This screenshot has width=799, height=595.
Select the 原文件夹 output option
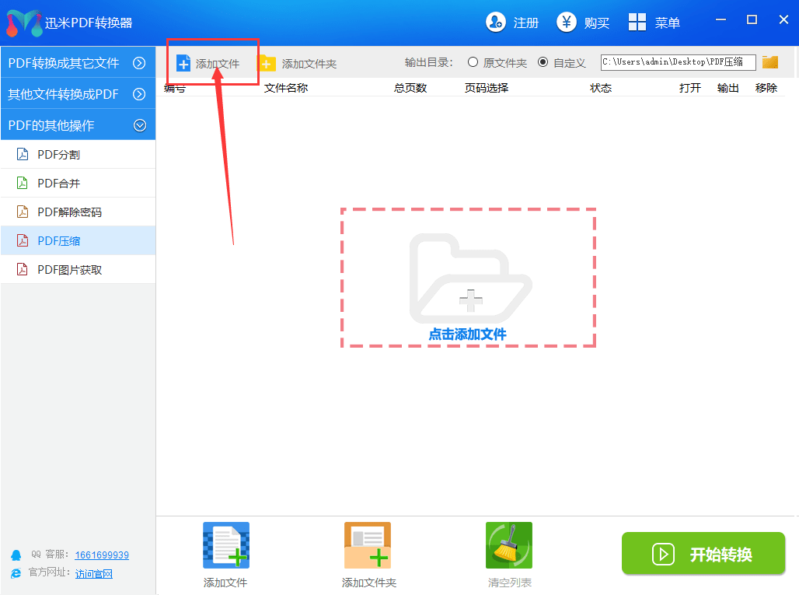click(x=473, y=61)
